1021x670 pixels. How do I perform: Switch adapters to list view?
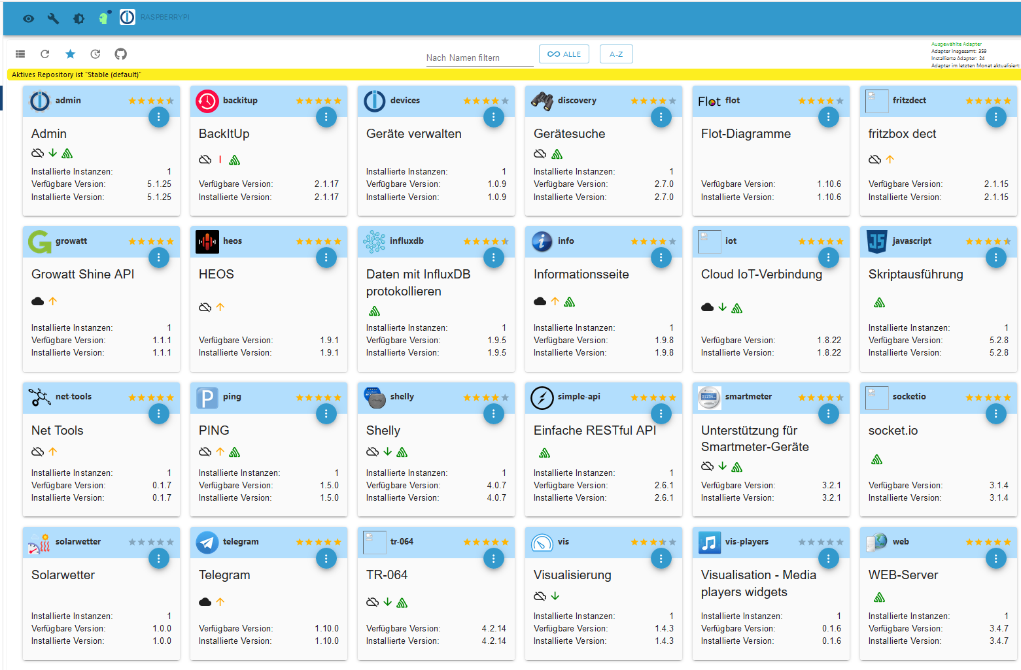click(x=20, y=54)
